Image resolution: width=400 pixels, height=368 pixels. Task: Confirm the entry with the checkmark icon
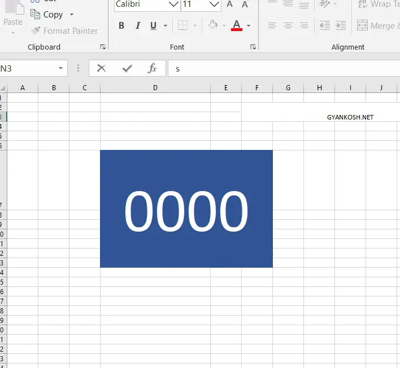(127, 68)
